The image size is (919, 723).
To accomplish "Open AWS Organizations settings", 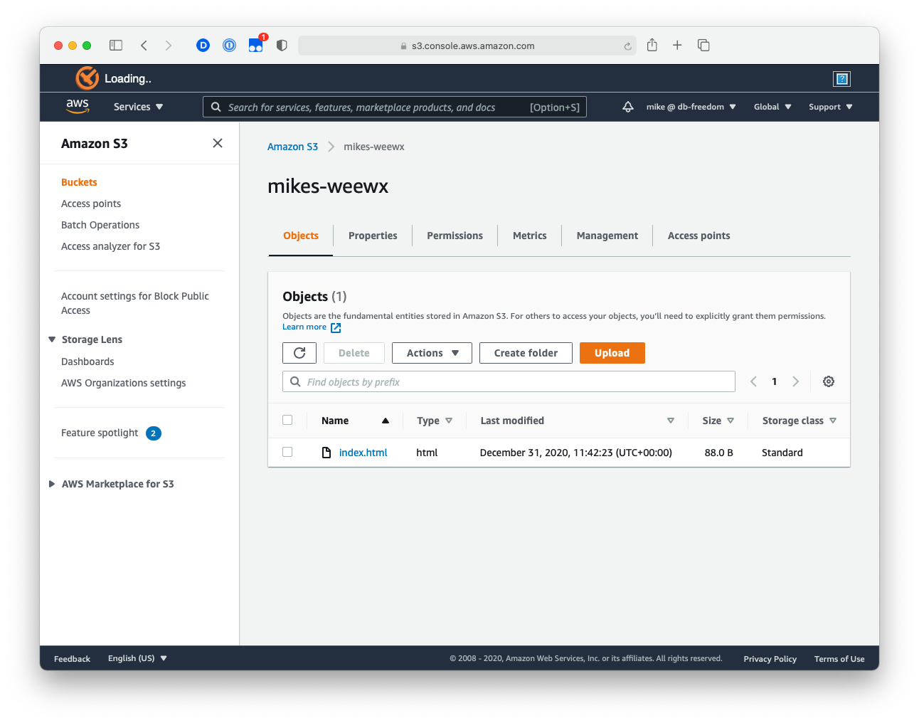I will point(123,383).
